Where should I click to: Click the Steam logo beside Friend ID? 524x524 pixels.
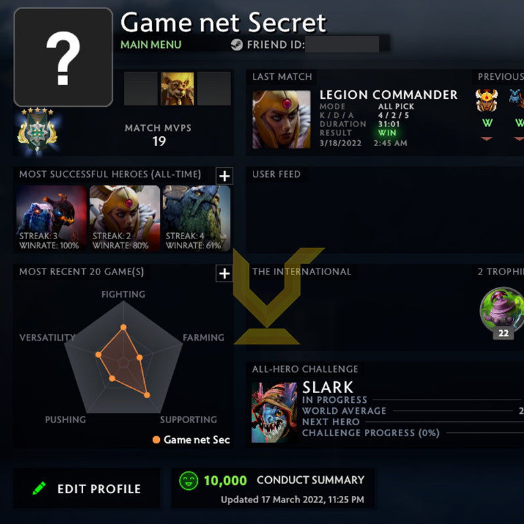point(236,45)
